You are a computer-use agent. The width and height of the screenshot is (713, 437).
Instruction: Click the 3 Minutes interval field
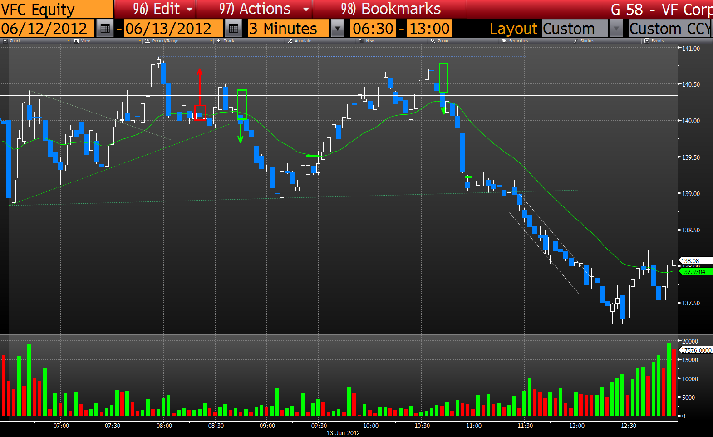(289, 28)
